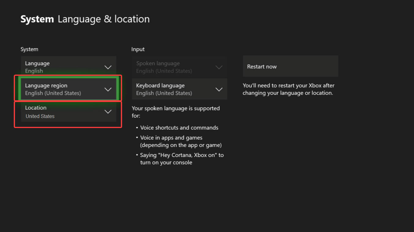
Task: Click the 'You'll need to restart your Xbox' note
Action: [289, 89]
